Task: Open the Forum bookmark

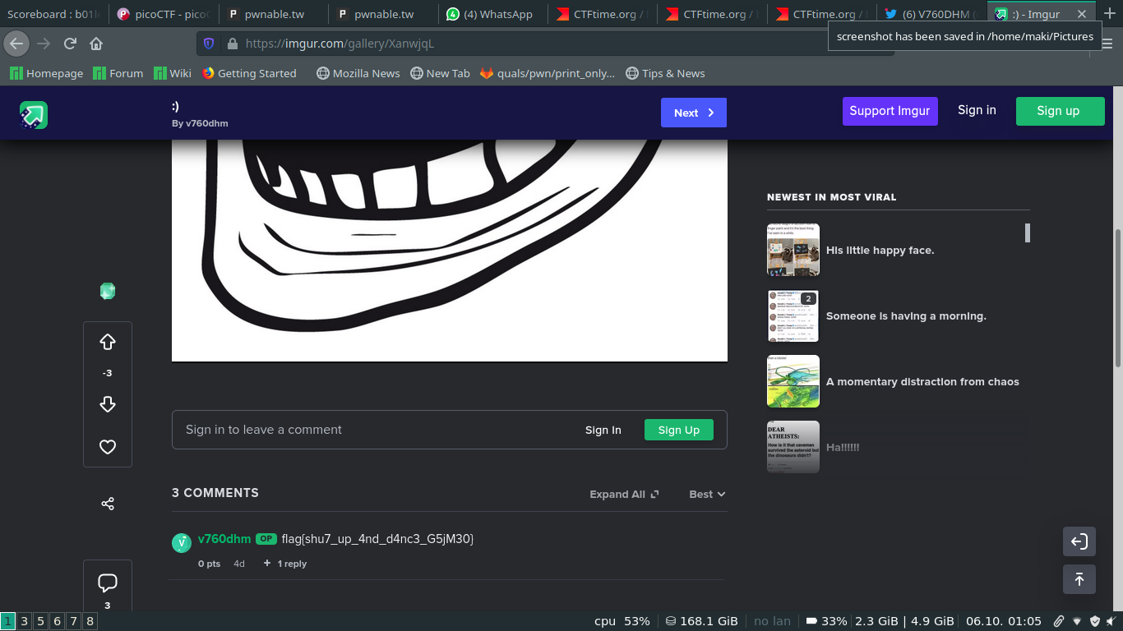Action: coord(118,73)
